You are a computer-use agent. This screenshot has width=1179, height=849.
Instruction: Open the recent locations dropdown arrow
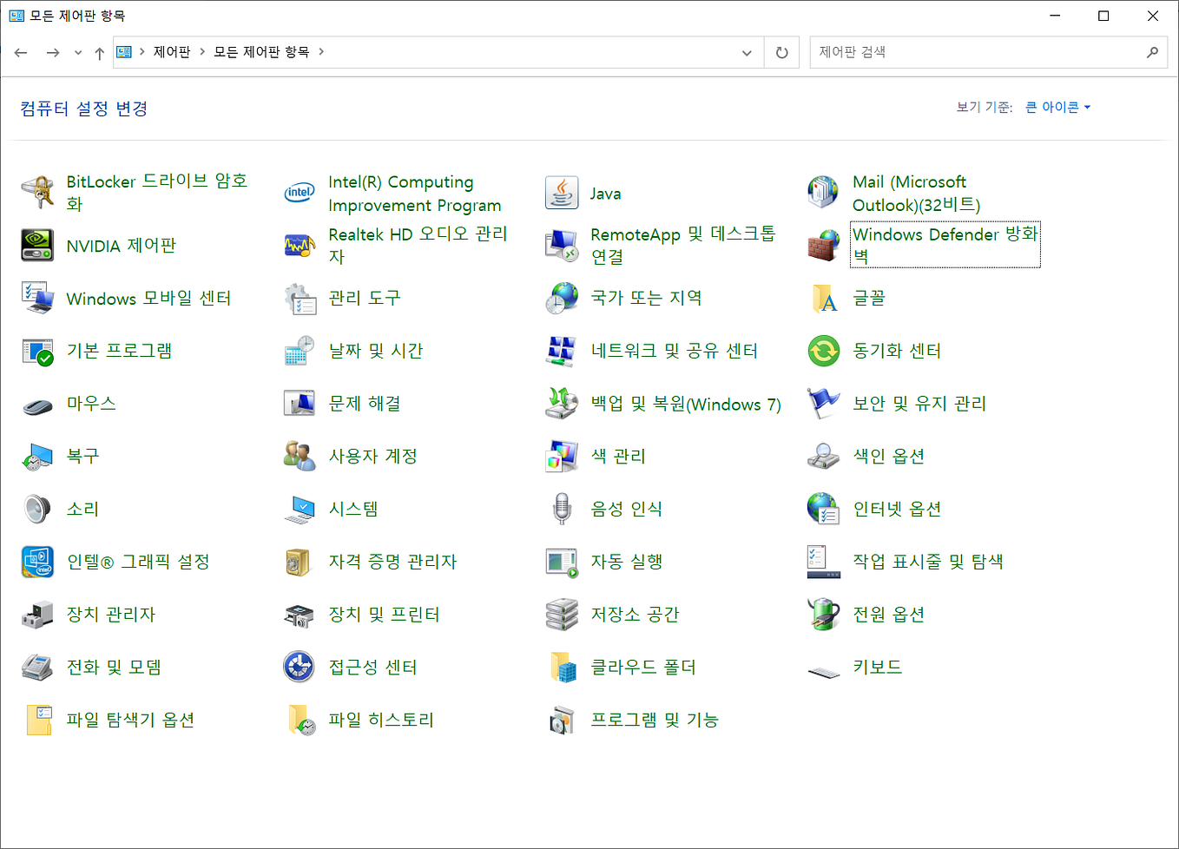(x=78, y=53)
